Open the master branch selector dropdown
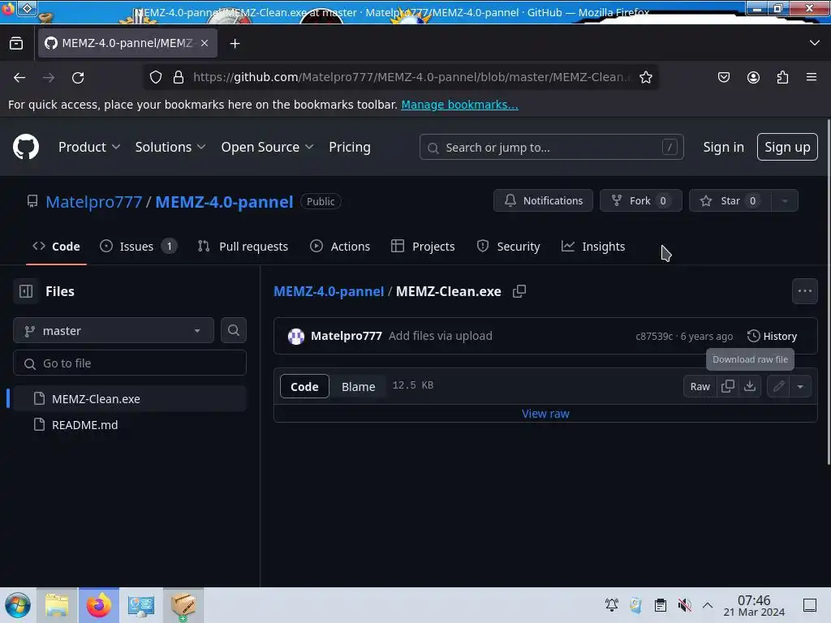831x623 pixels. point(114,331)
